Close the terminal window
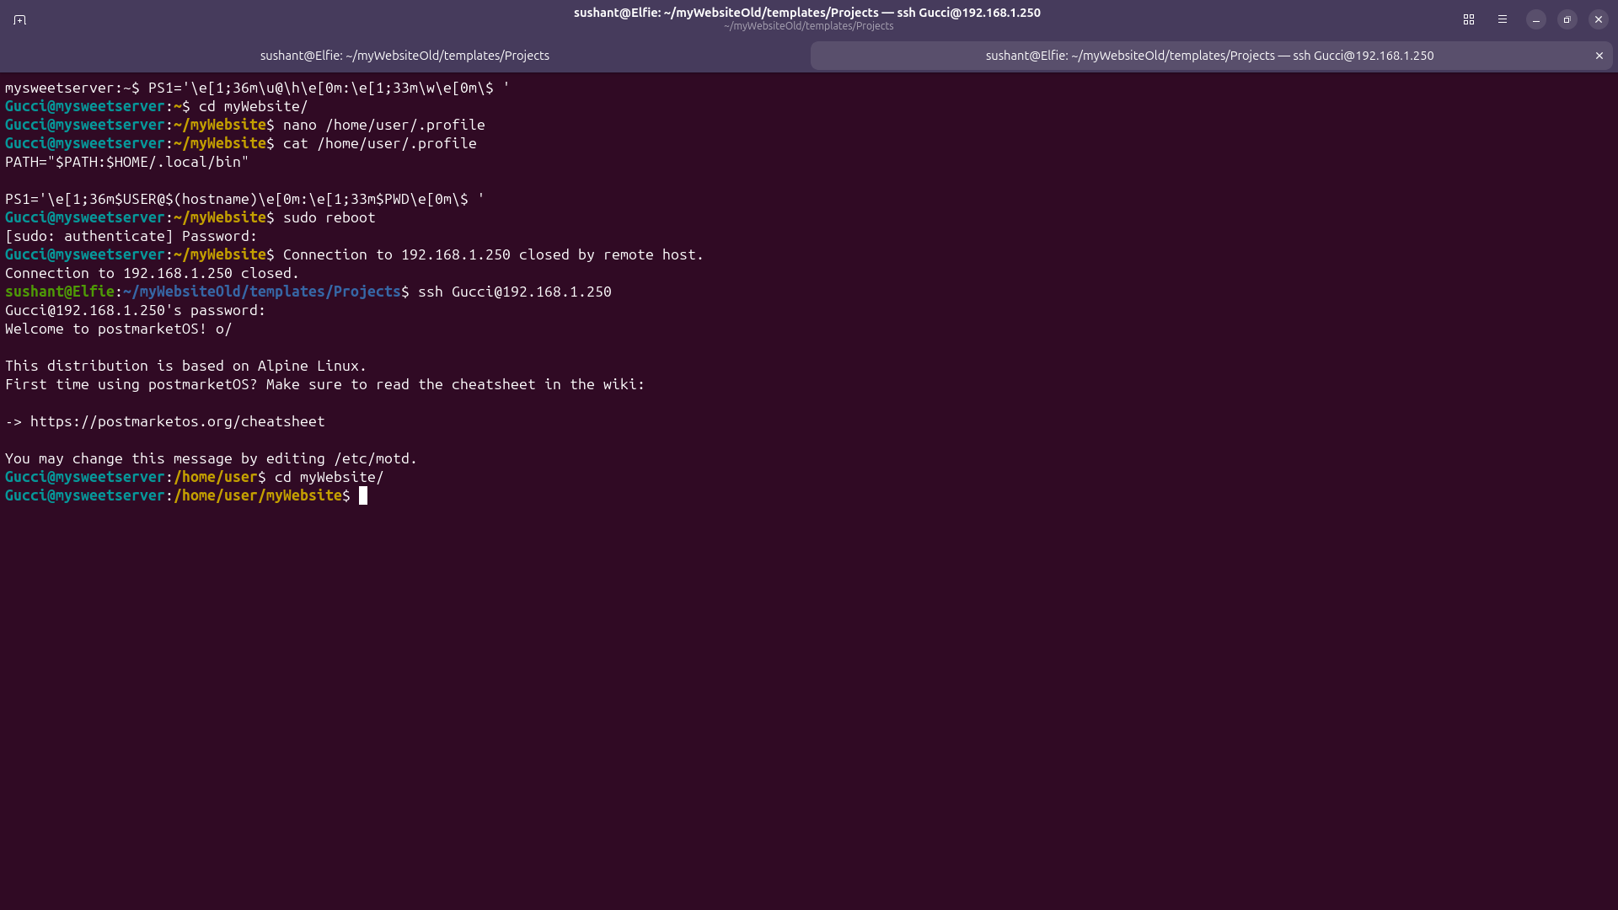The image size is (1618, 910). (x=1599, y=19)
